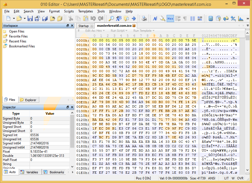Cut selection with the scissors icon

click(x=70, y=18)
